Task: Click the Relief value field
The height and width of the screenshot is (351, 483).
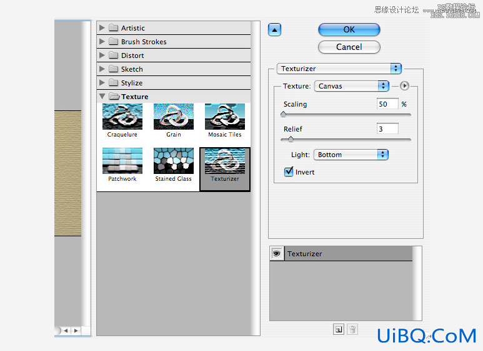Action: pos(387,129)
